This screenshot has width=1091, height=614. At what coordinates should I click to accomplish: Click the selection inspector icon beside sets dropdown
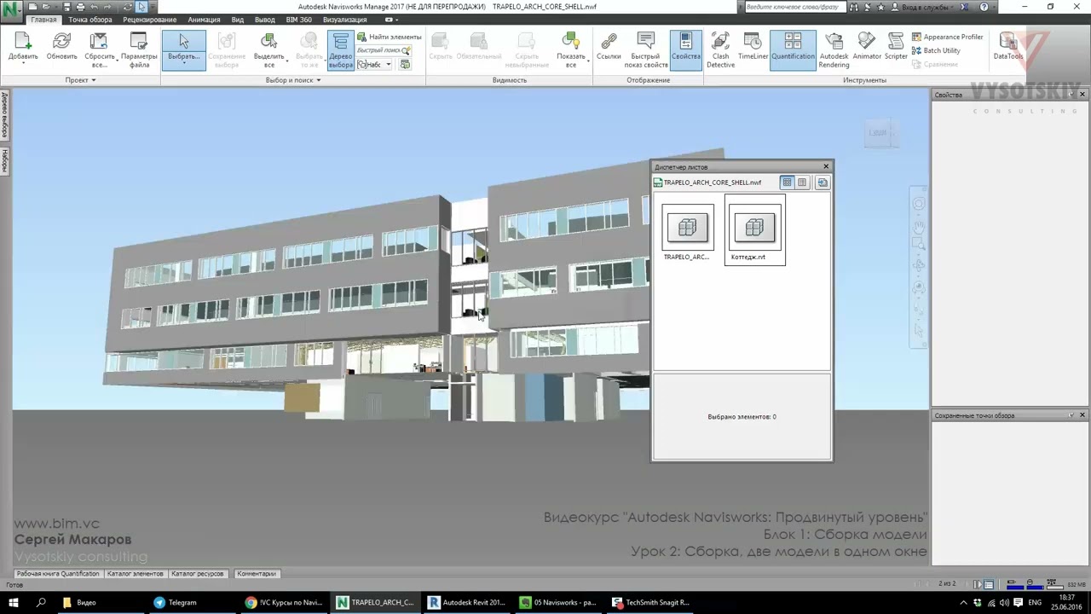tap(405, 65)
